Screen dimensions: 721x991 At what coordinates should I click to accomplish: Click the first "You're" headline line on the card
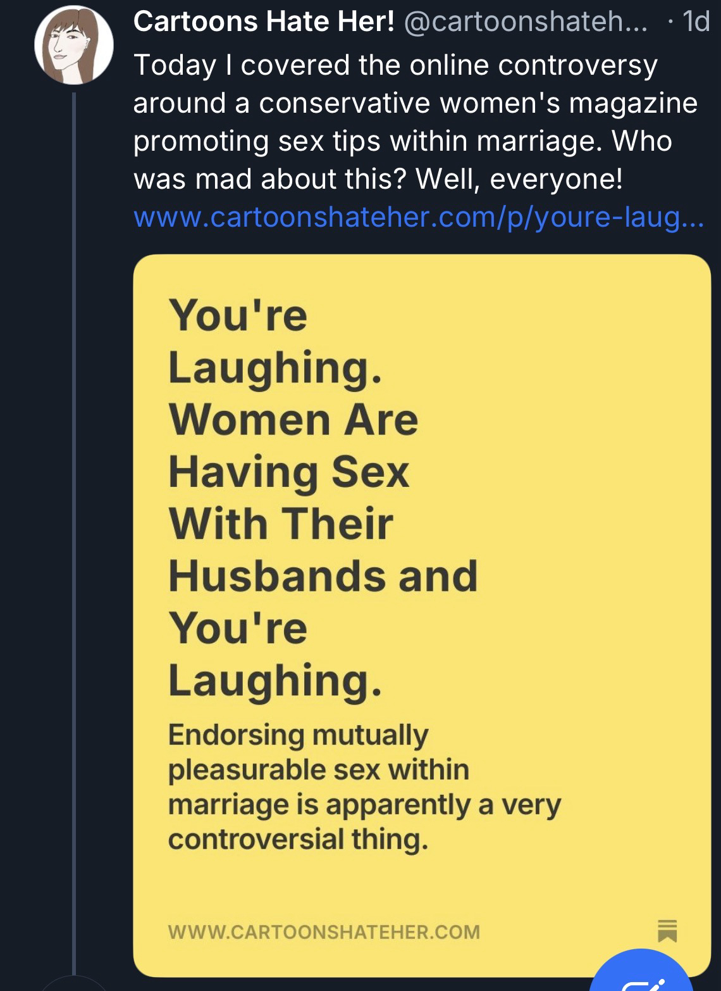click(x=238, y=315)
